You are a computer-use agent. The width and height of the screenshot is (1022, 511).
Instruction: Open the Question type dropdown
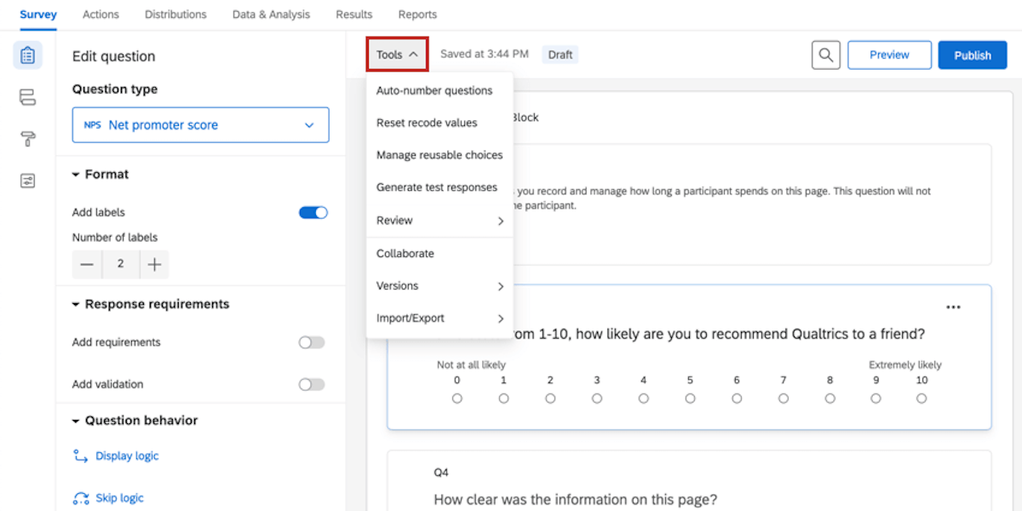[200, 124]
